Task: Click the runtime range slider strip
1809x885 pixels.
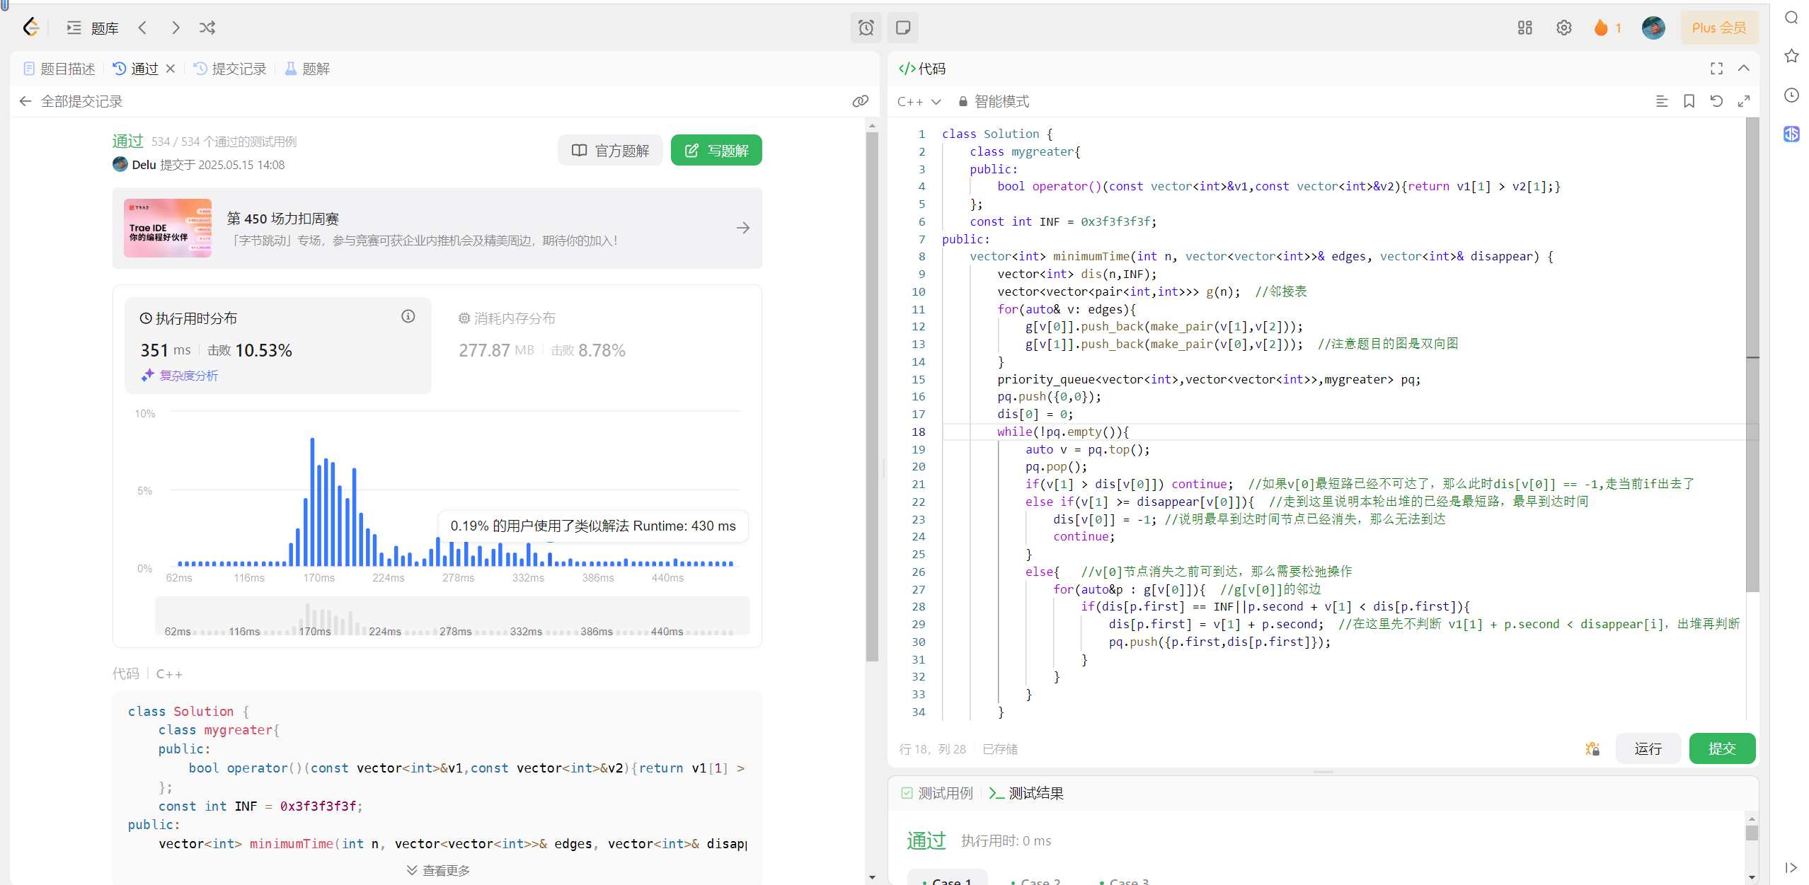Action: click(x=452, y=617)
